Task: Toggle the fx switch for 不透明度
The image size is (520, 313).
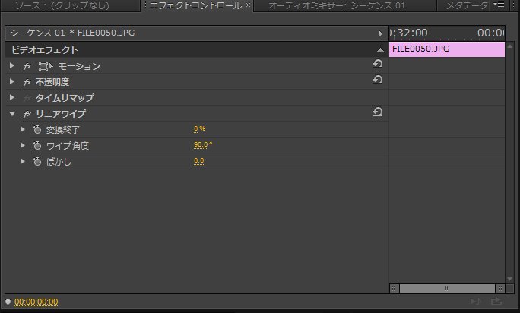Action: (x=27, y=82)
